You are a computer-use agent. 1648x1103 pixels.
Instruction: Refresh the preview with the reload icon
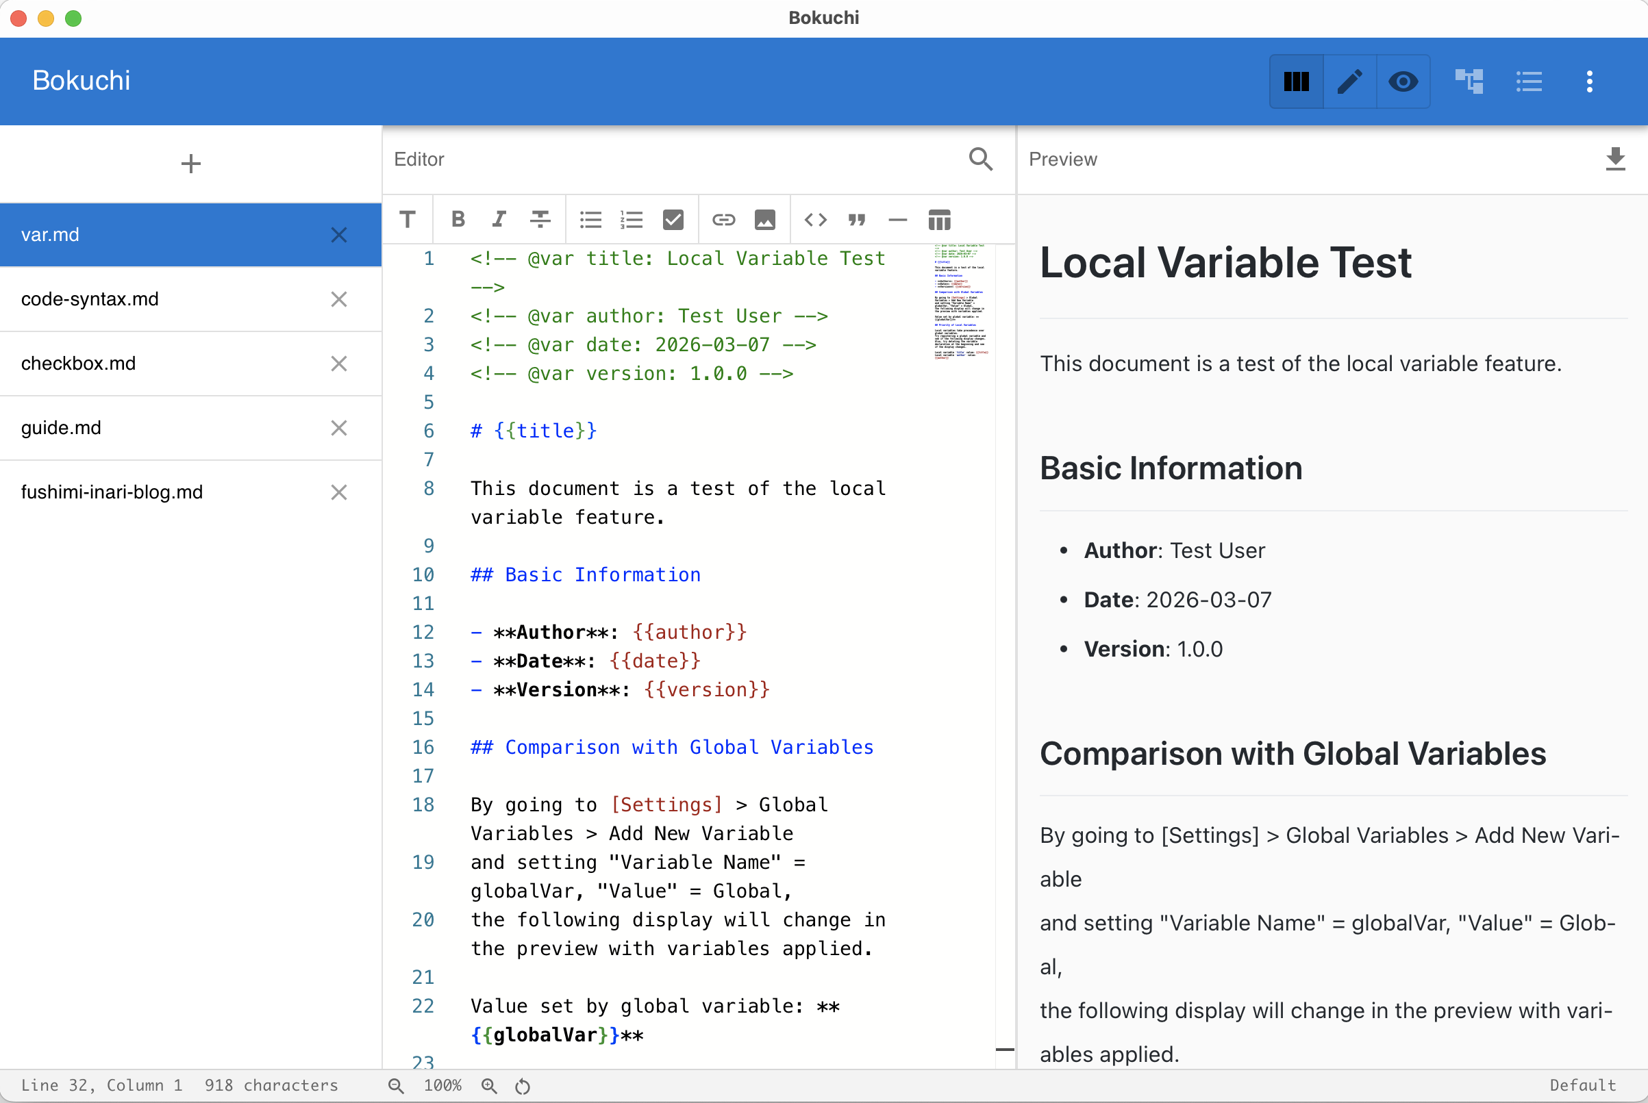(522, 1085)
